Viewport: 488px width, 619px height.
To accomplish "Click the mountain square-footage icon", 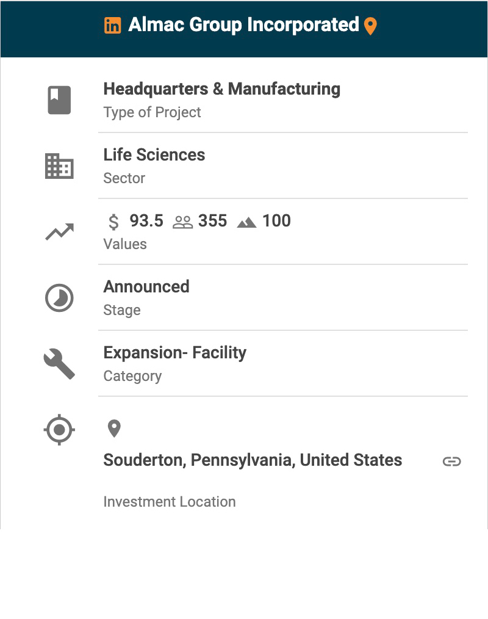I will click(246, 222).
